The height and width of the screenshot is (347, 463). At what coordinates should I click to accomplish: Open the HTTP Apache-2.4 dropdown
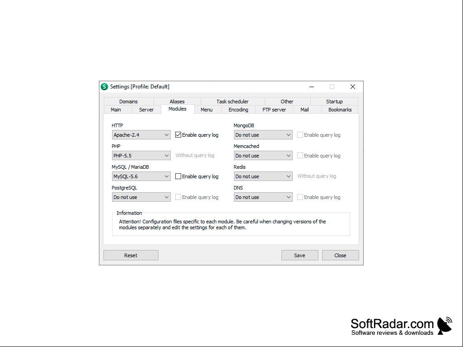141,135
